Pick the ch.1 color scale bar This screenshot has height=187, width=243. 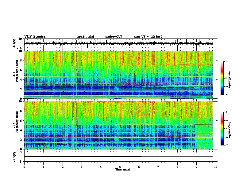[222, 78]
